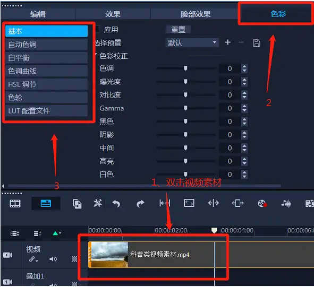Click the undo arrow icon
This screenshot has width=314, height=287.
click(116, 204)
